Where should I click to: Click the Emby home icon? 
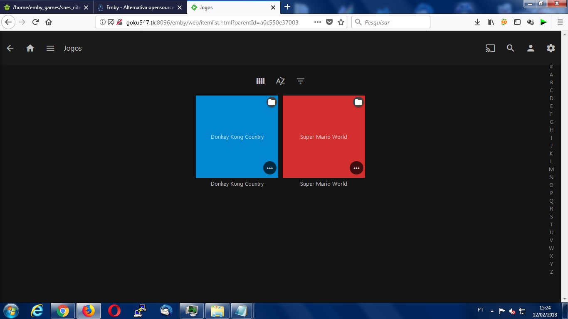point(30,48)
